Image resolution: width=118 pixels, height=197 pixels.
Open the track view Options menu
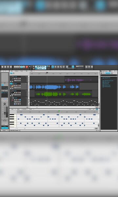pyautogui.click(x=17, y=71)
